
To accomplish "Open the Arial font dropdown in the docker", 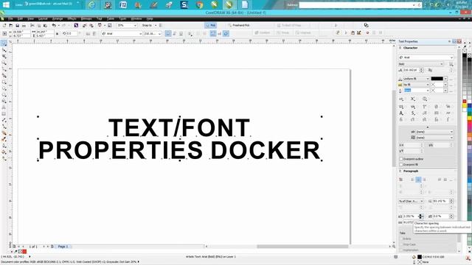I will point(451,57).
